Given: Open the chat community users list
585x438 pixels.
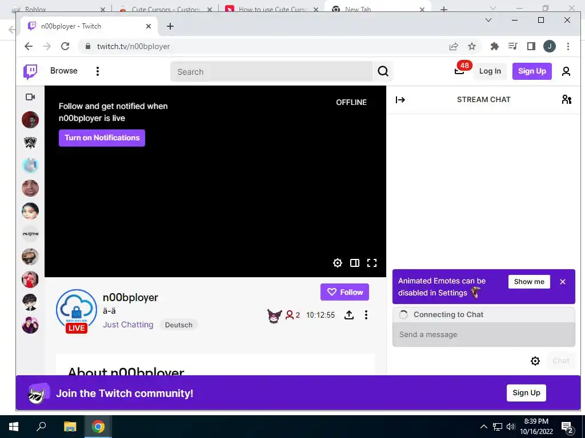Looking at the screenshot, I should pos(566,99).
